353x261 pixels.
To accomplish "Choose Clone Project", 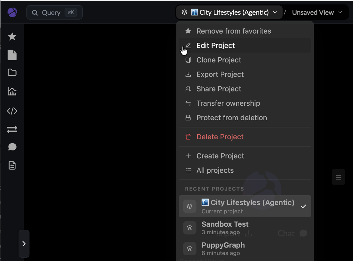I will coord(245,60).
